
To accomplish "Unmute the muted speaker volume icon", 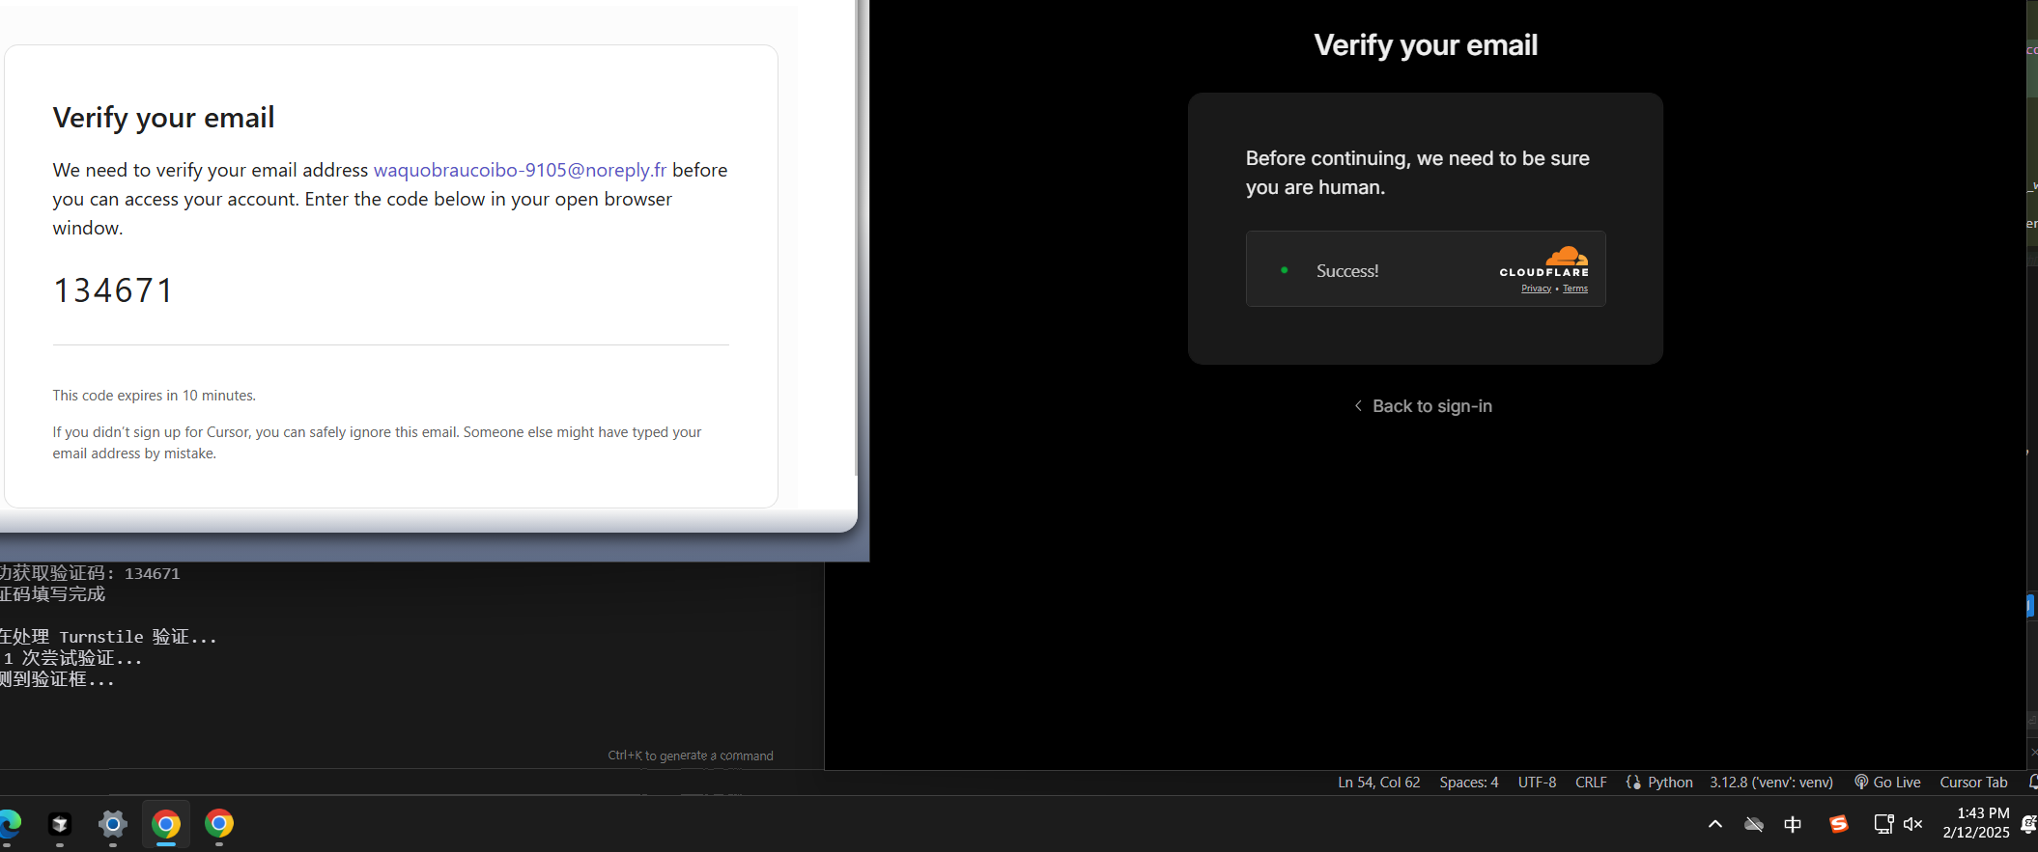I will [x=1912, y=824].
